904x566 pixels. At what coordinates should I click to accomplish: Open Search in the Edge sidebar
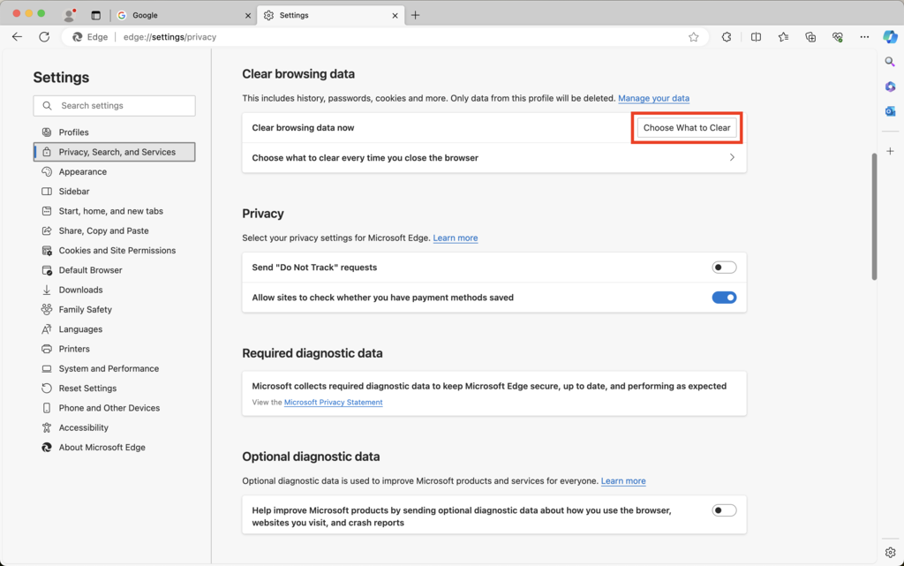click(x=890, y=62)
